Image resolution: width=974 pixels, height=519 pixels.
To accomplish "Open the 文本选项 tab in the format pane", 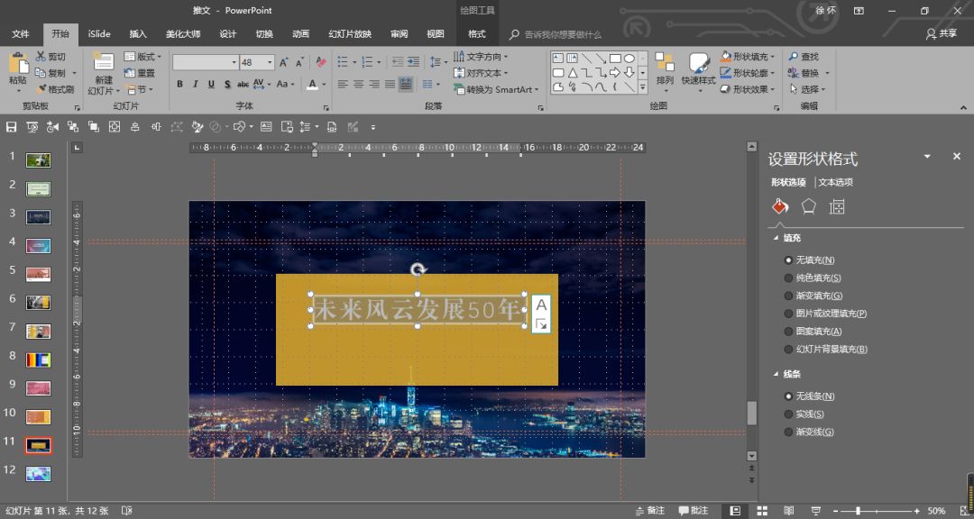I will point(835,182).
